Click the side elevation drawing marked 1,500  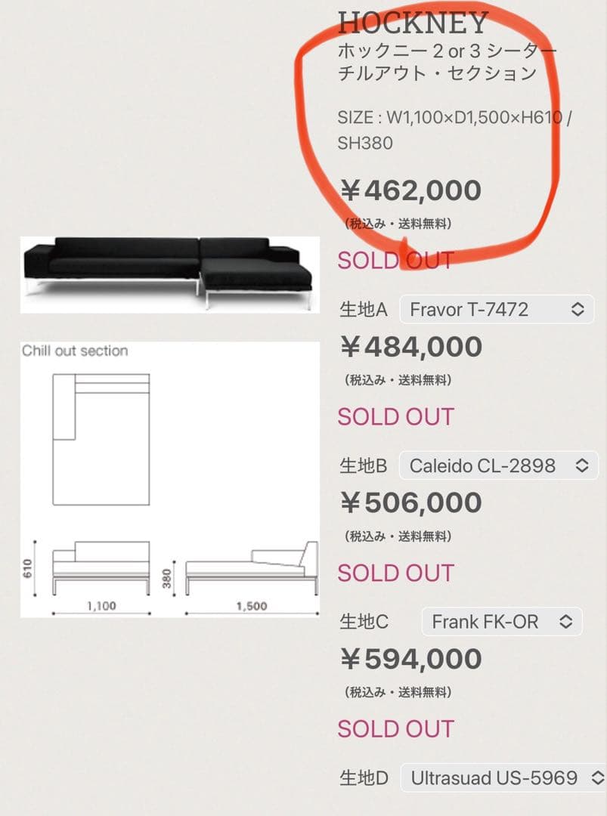251,569
